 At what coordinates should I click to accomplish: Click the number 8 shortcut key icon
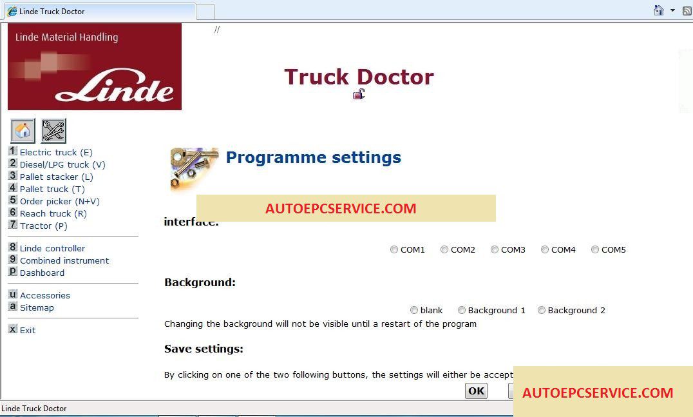click(13, 247)
